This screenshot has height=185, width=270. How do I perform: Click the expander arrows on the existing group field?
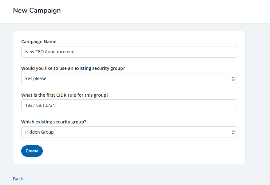click(x=233, y=132)
